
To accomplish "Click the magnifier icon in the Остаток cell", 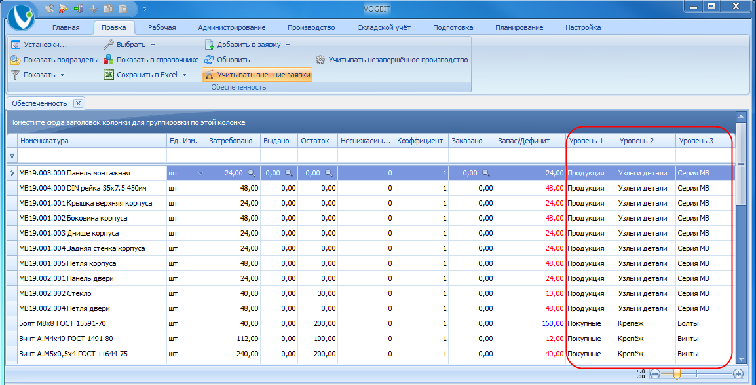I will [328, 173].
